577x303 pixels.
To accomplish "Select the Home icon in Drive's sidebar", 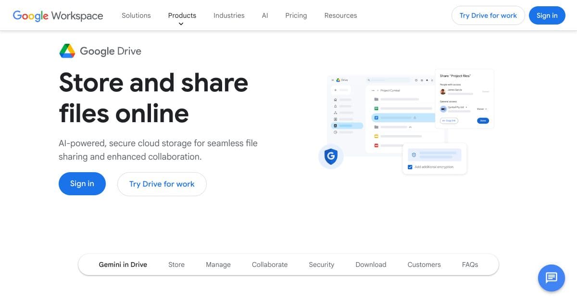I will coord(335,100).
